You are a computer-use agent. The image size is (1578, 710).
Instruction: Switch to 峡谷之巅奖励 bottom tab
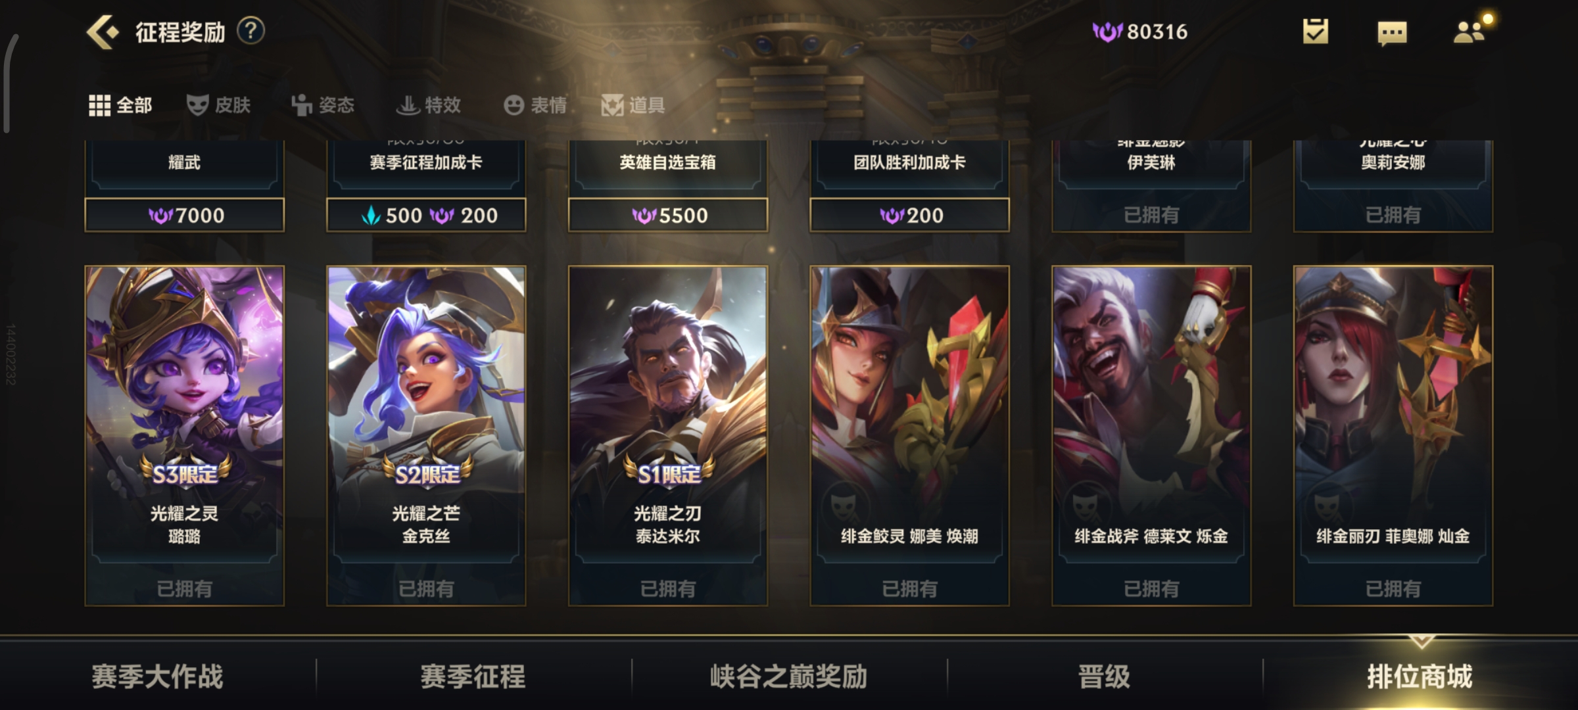(789, 676)
